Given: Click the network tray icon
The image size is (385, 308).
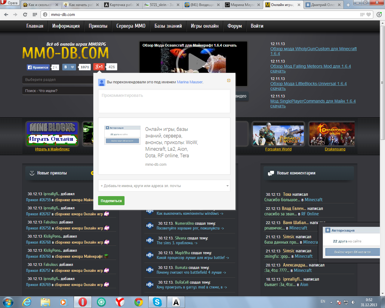Looking at the screenshot, I should 346,302.
